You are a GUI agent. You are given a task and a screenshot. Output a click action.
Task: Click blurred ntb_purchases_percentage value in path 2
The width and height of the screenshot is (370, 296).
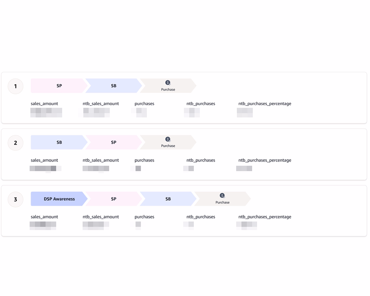[x=244, y=168]
